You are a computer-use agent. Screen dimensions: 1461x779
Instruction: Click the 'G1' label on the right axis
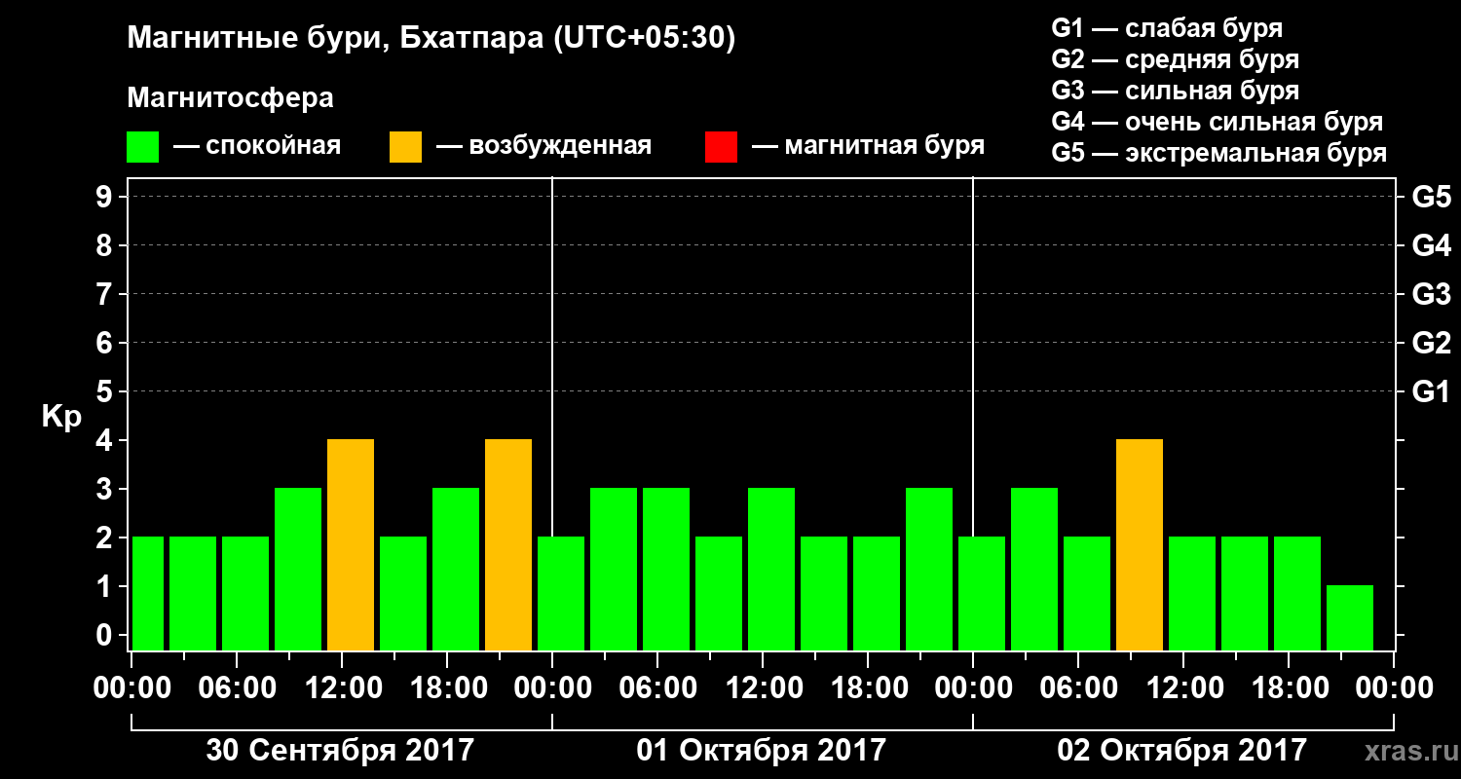(x=1431, y=392)
